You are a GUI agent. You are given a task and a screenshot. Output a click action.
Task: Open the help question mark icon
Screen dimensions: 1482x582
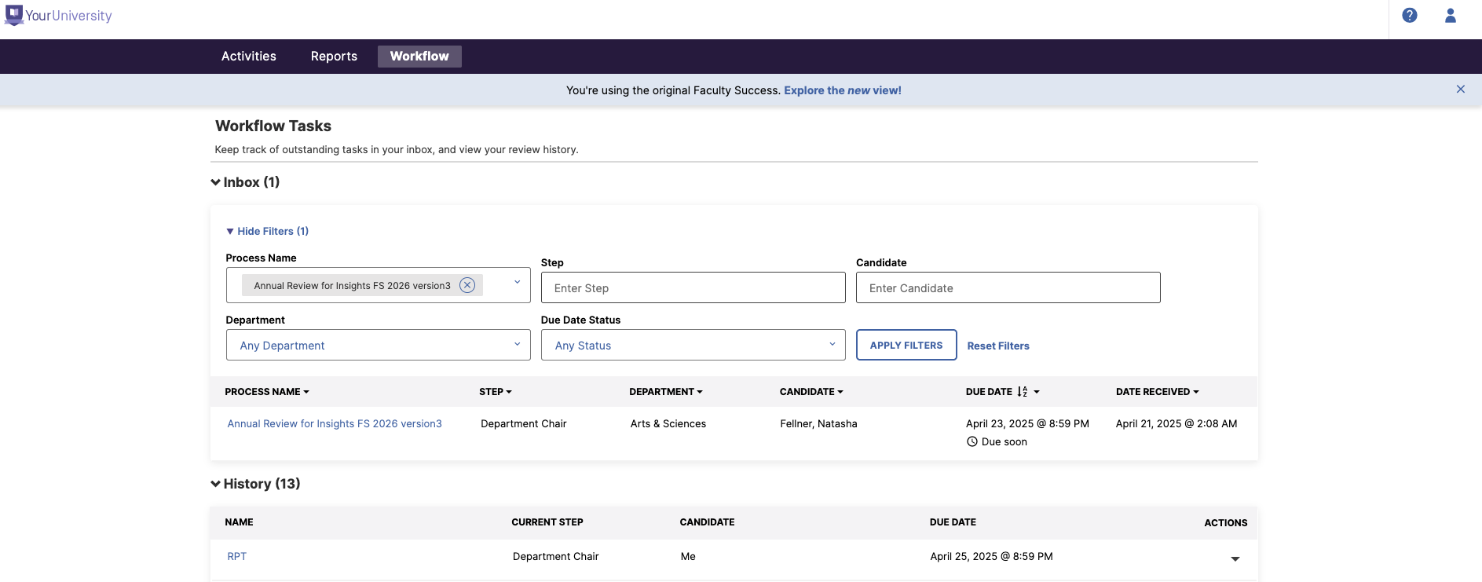1410,15
